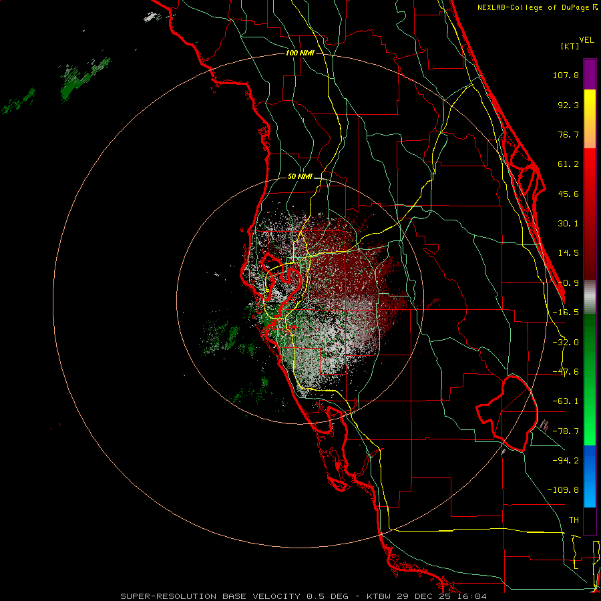
Task: Click the 100 NMI range ring label
Action: pos(300,53)
